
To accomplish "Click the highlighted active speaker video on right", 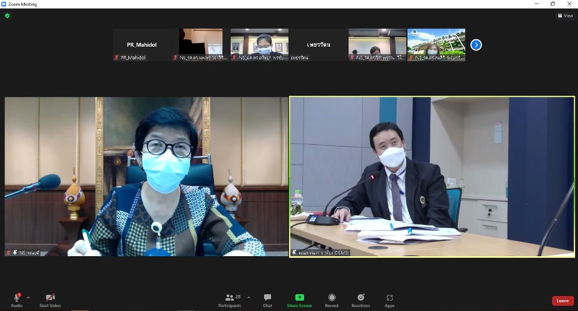I will (x=432, y=176).
